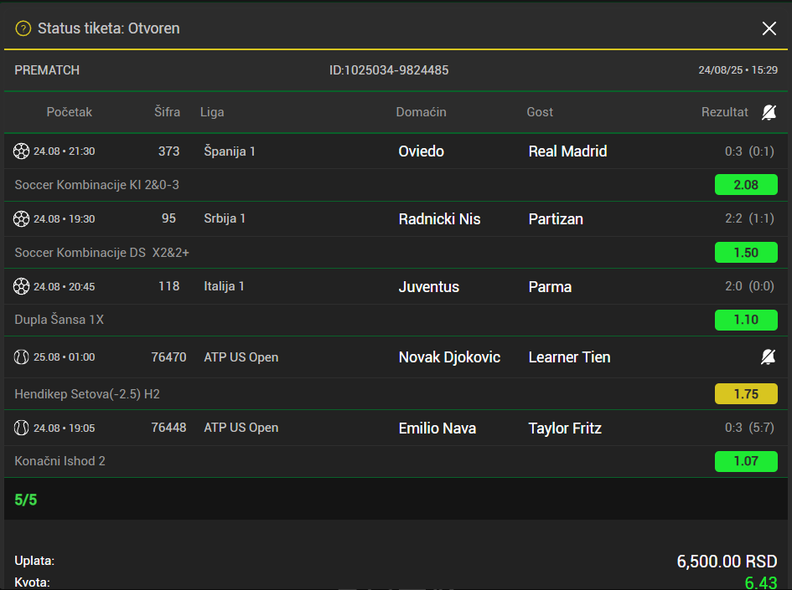Click the 1.10 odds for Dupla Šansa 1X
The image size is (792, 590).
pyautogui.click(x=746, y=320)
